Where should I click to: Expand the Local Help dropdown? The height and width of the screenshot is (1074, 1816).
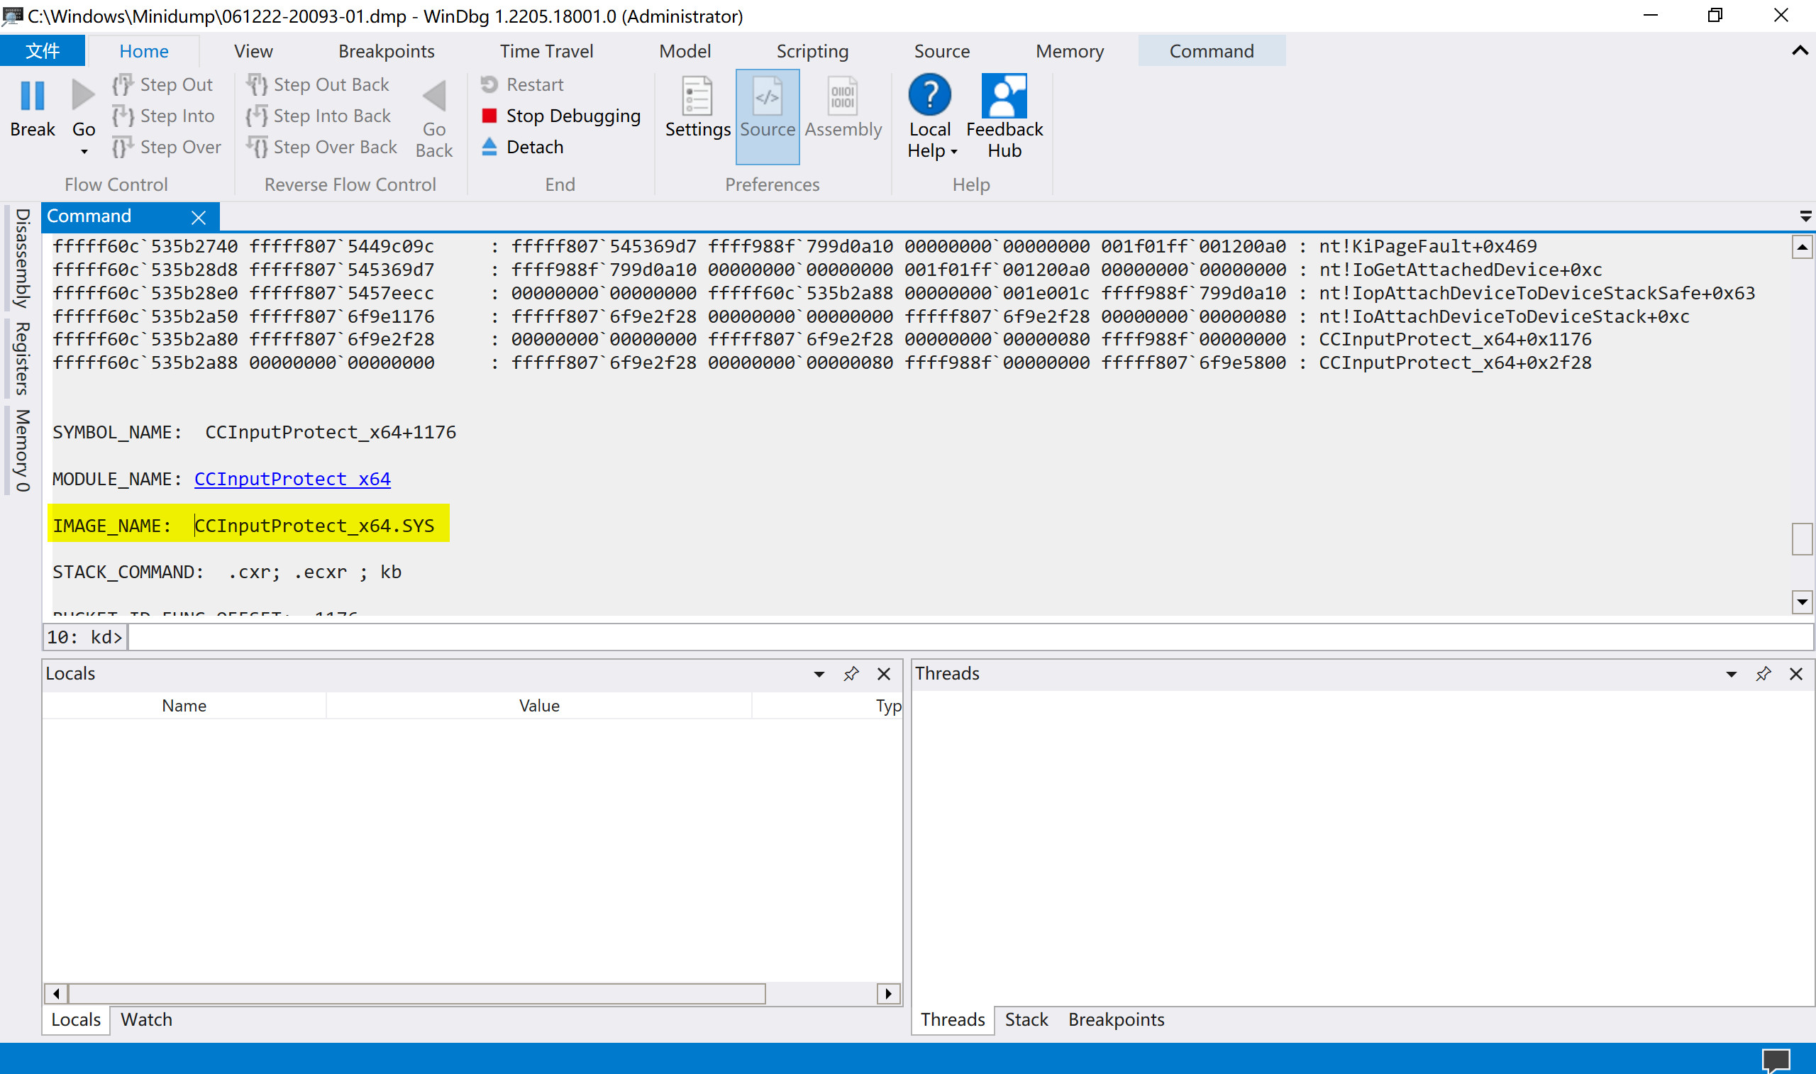tap(953, 152)
